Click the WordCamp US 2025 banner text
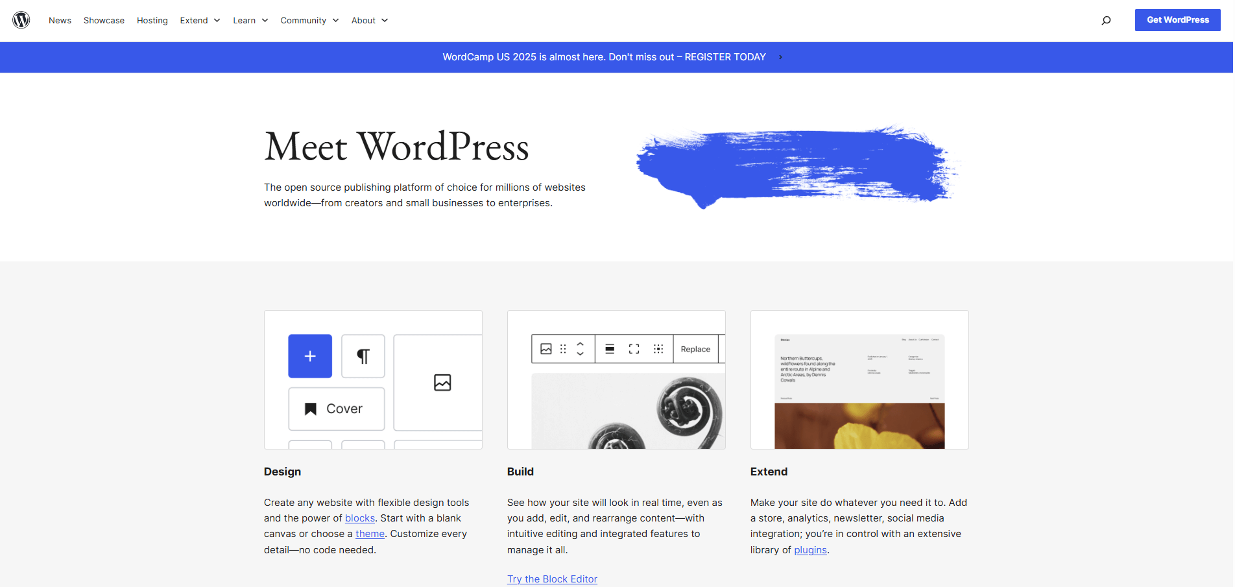The height and width of the screenshot is (587, 1235). point(604,57)
